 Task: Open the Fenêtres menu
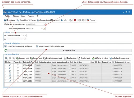coord(31,16)
